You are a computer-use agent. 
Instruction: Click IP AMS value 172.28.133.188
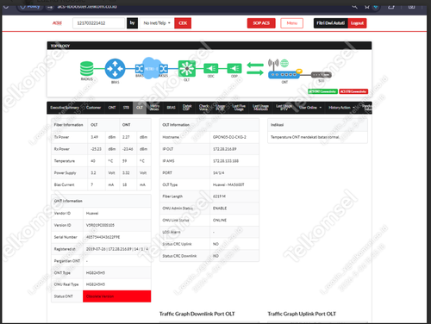(x=226, y=161)
